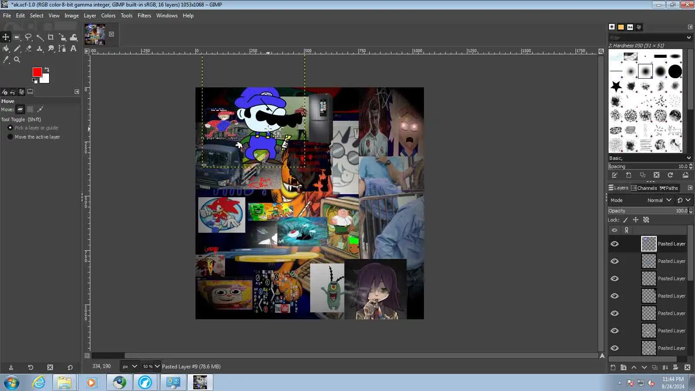Open the Colors menu
This screenshot has width=695, height=391.
108,16
